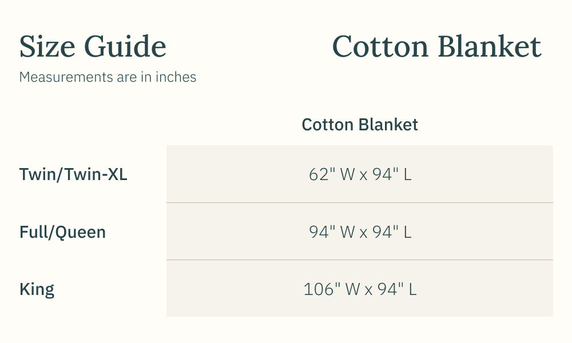Click the 106" W x 94" L cell
The image size is (572, 343).
360,289
